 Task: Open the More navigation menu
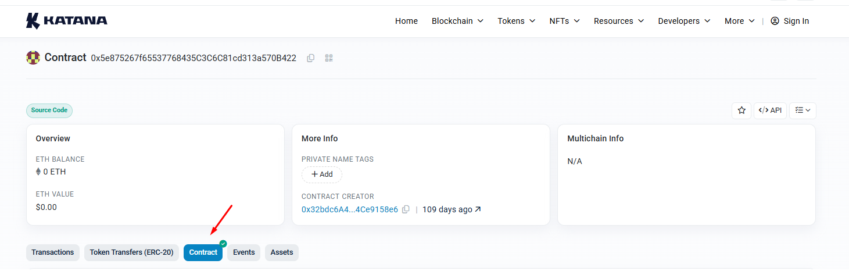740,21
